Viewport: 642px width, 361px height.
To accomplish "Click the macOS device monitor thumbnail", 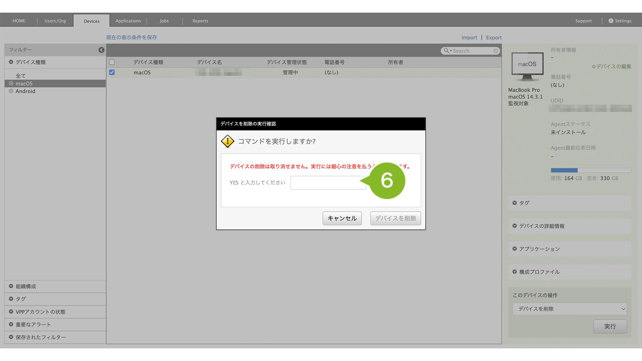I will pos(527,66).
